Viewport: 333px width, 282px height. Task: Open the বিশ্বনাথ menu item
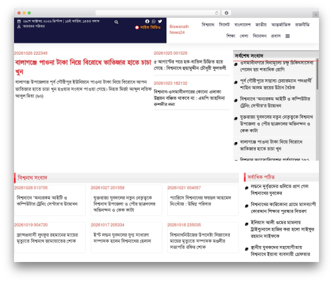208,25
